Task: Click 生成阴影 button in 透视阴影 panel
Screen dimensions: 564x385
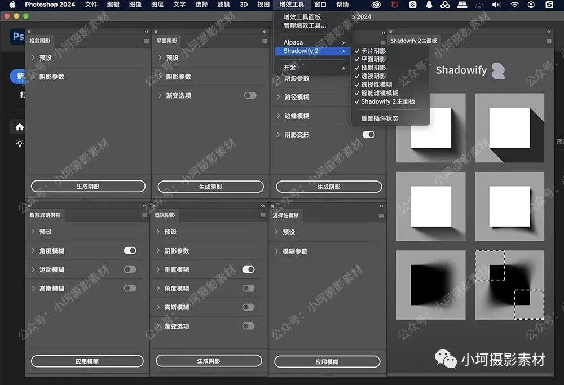Action: [209, 361]
